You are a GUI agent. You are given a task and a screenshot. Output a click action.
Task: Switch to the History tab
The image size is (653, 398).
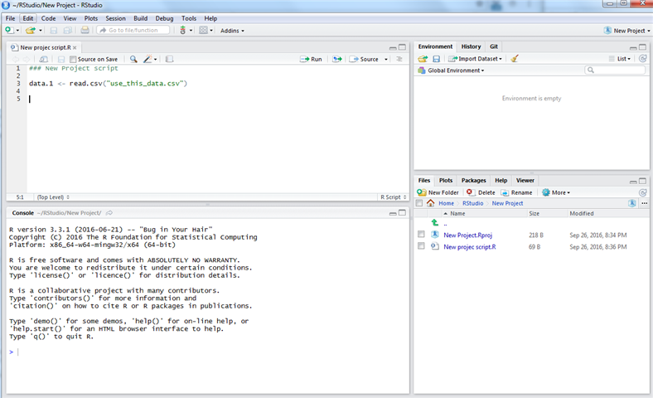coord(471,46)
